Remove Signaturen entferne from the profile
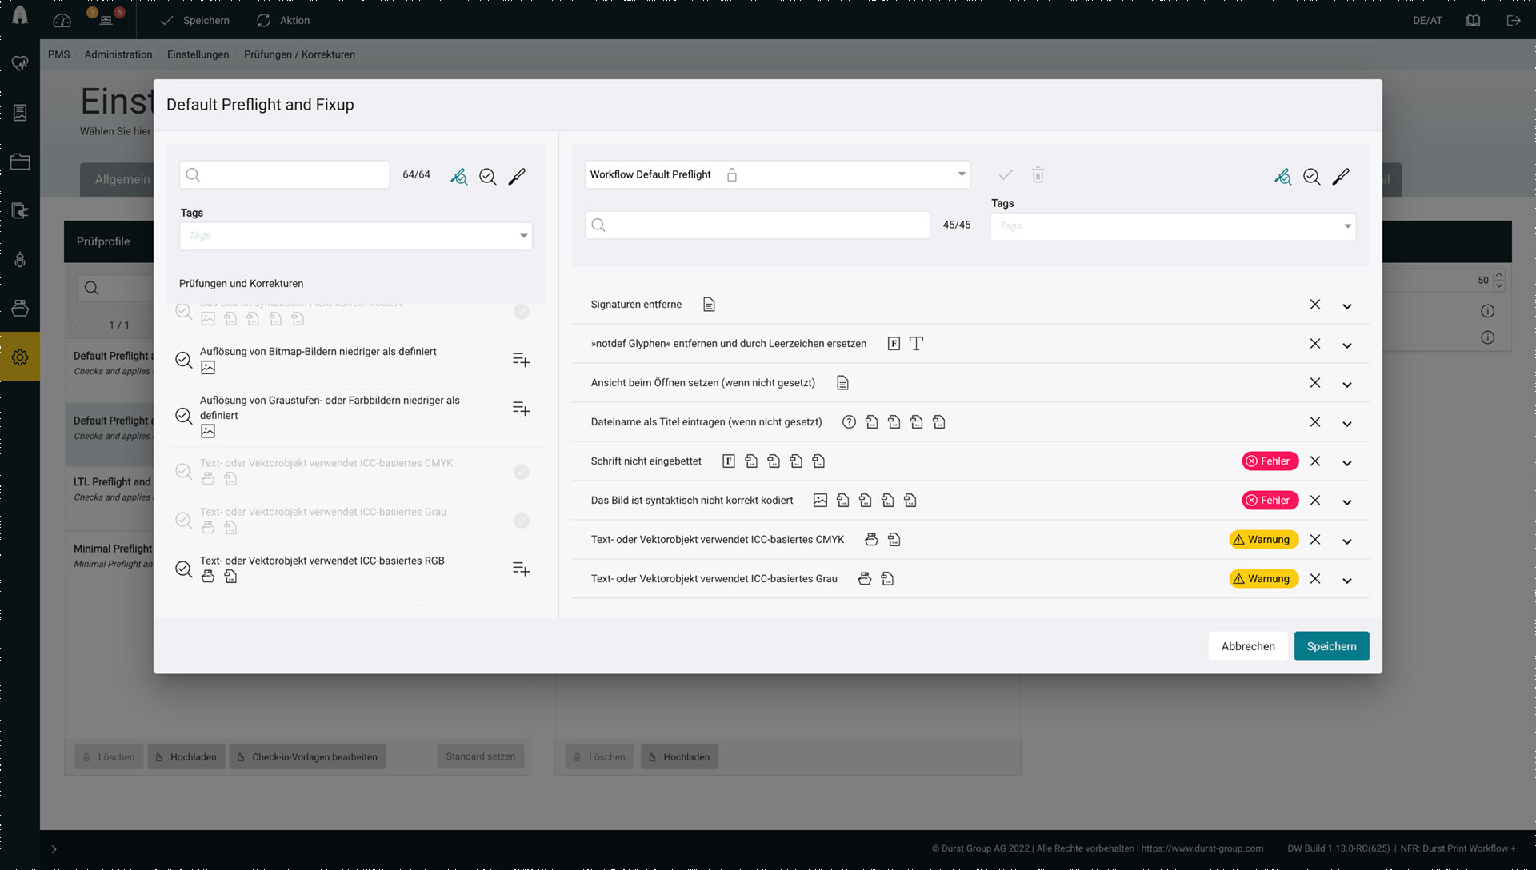Screen dimensions: 1536x870 tap(1314, 305)
